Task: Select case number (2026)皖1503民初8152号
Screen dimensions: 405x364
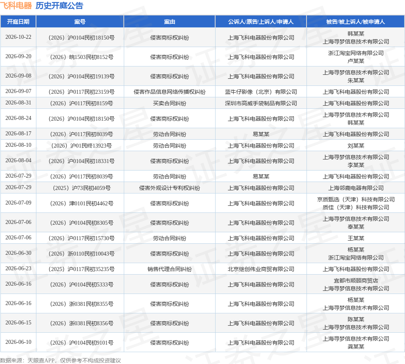Action: tap(81, 57)
